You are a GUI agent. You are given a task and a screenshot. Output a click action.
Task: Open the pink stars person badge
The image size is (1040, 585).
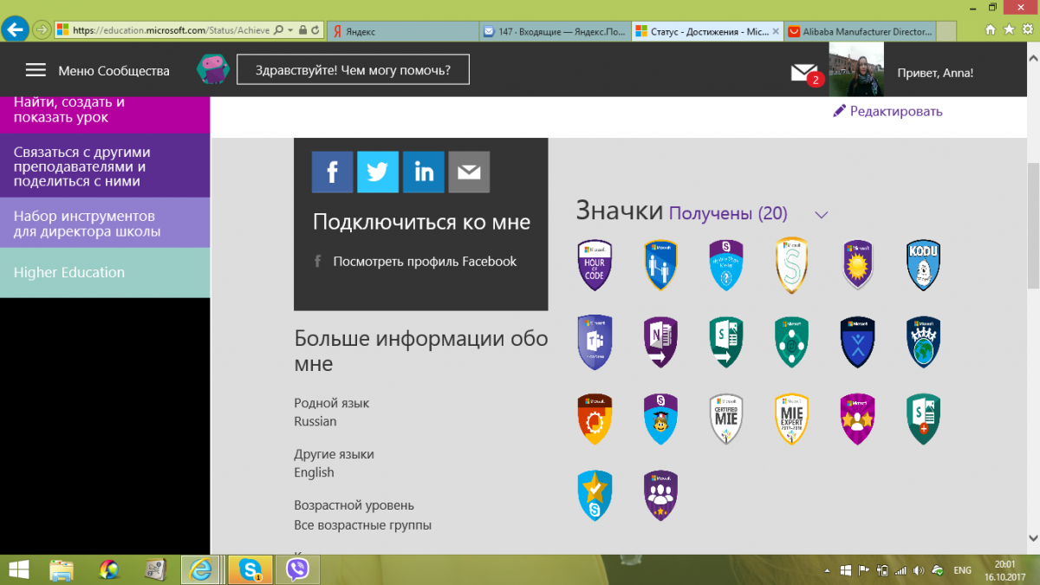(857, 419)
